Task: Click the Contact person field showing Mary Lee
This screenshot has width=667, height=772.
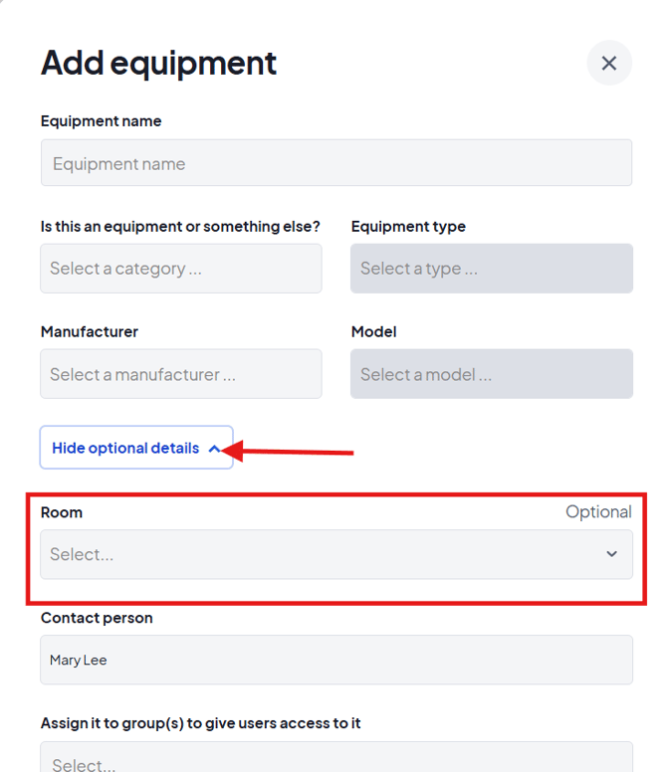Action: [335, 660]
